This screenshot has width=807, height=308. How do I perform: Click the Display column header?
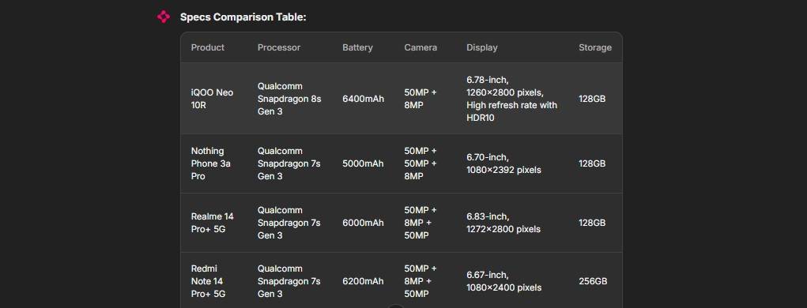tap(481, 47)
